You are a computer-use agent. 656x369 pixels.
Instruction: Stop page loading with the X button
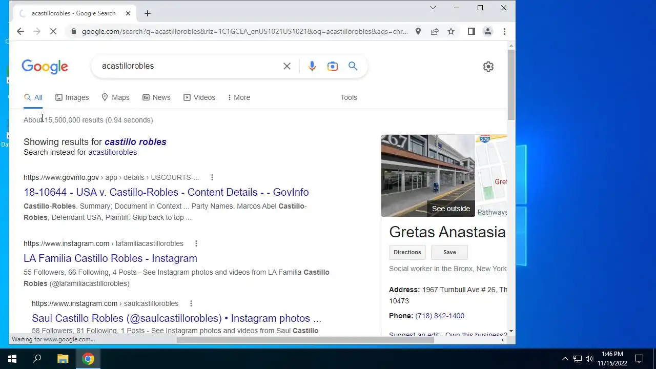point(53,31)
